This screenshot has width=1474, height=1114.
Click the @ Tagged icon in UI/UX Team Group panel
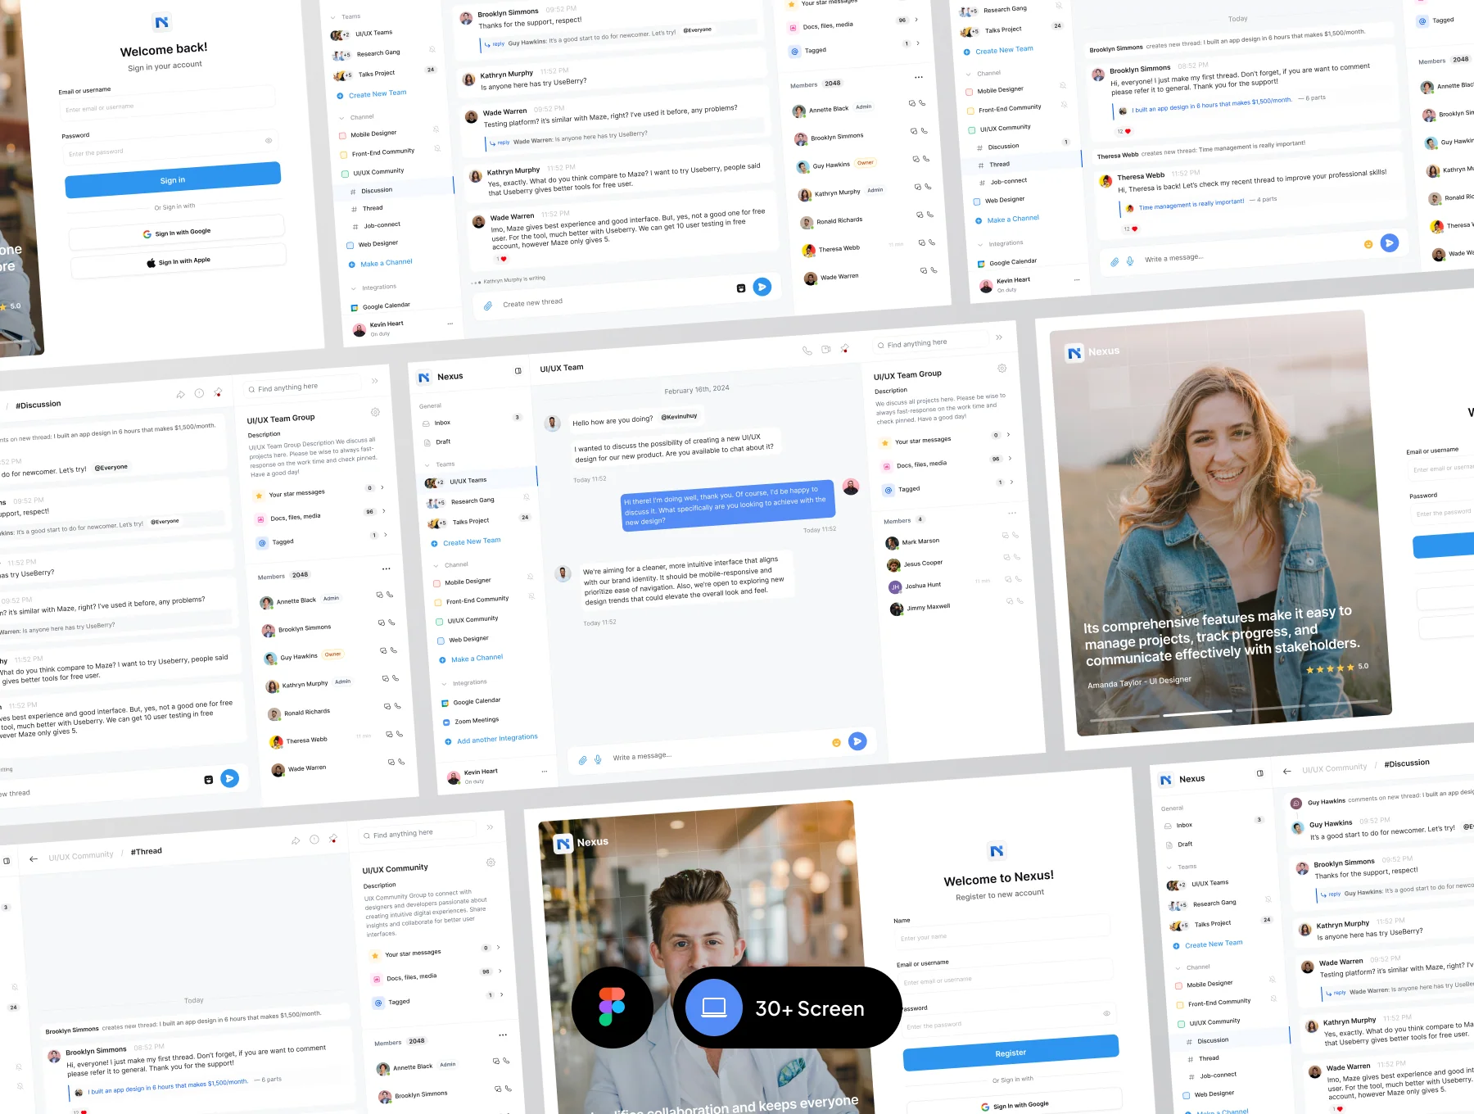888,490
